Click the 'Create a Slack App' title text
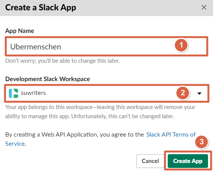 pyautogui.click(x=41, y=8)
